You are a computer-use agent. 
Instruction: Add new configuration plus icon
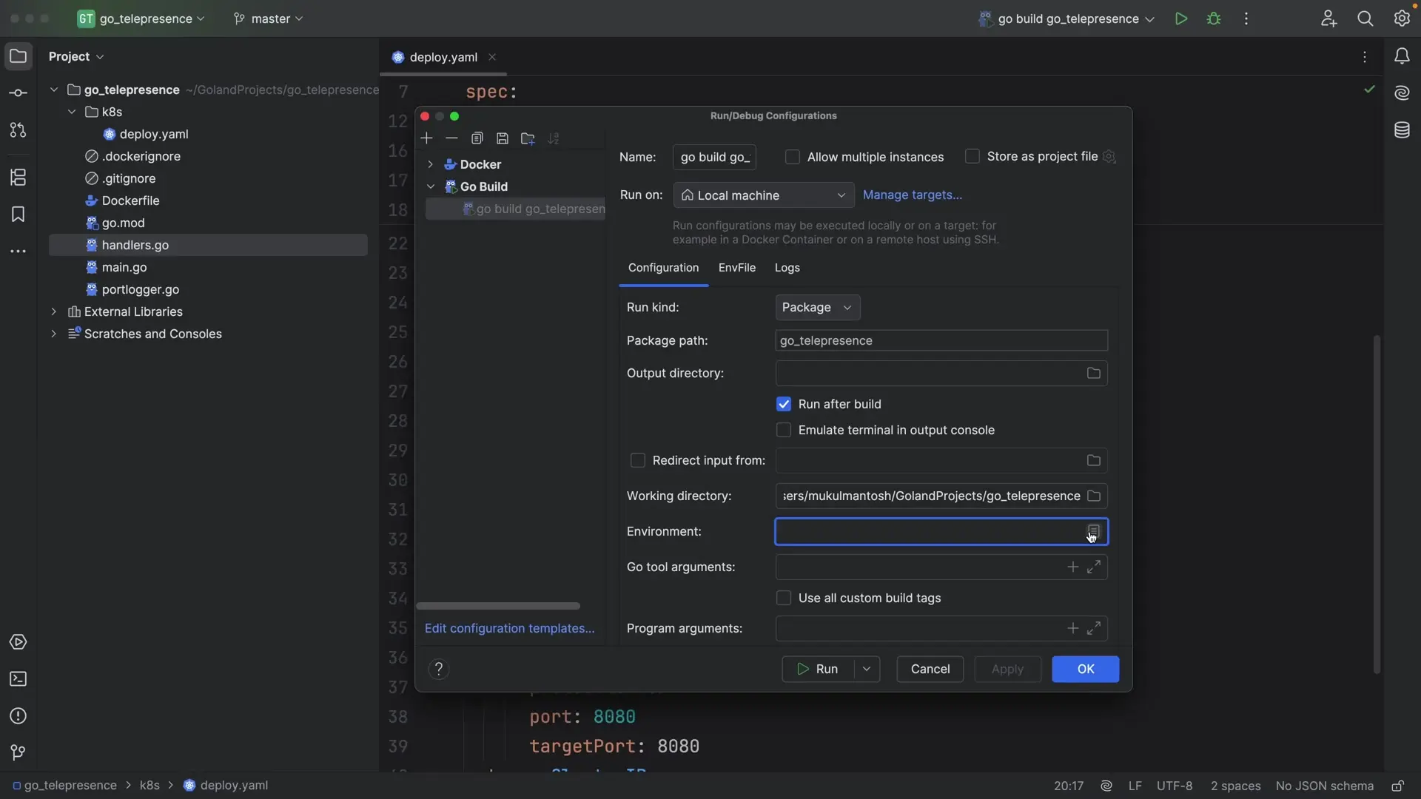coord(426,138)
